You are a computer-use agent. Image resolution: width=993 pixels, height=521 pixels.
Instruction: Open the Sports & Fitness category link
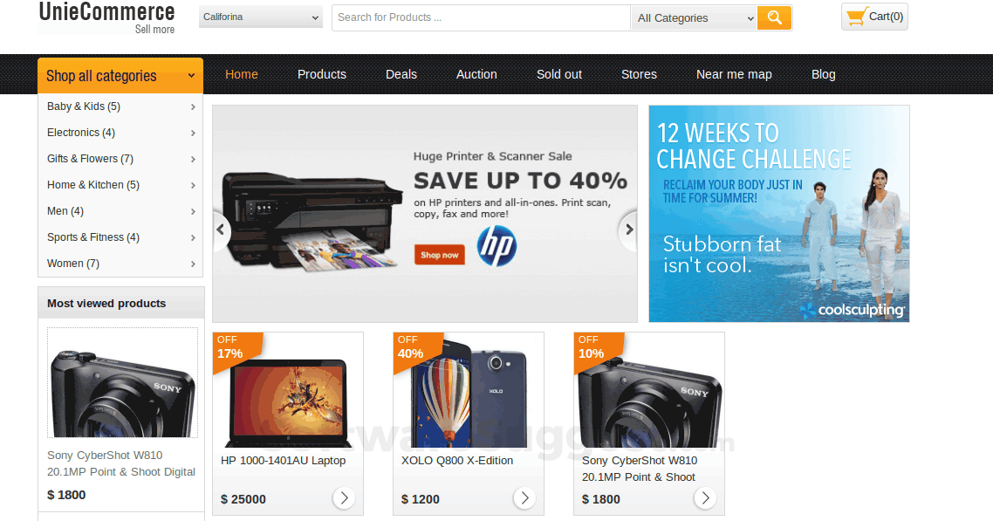93,237
